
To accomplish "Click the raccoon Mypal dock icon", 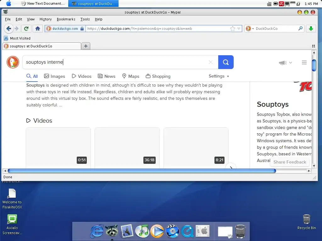I will coord(112,230).
